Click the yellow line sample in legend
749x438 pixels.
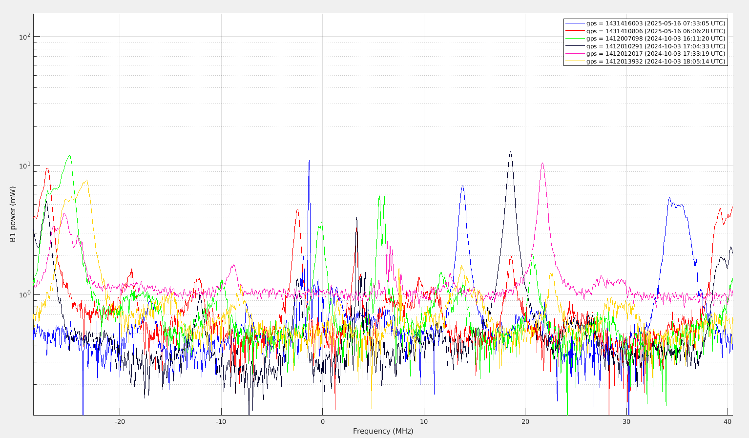click(575, 62)
